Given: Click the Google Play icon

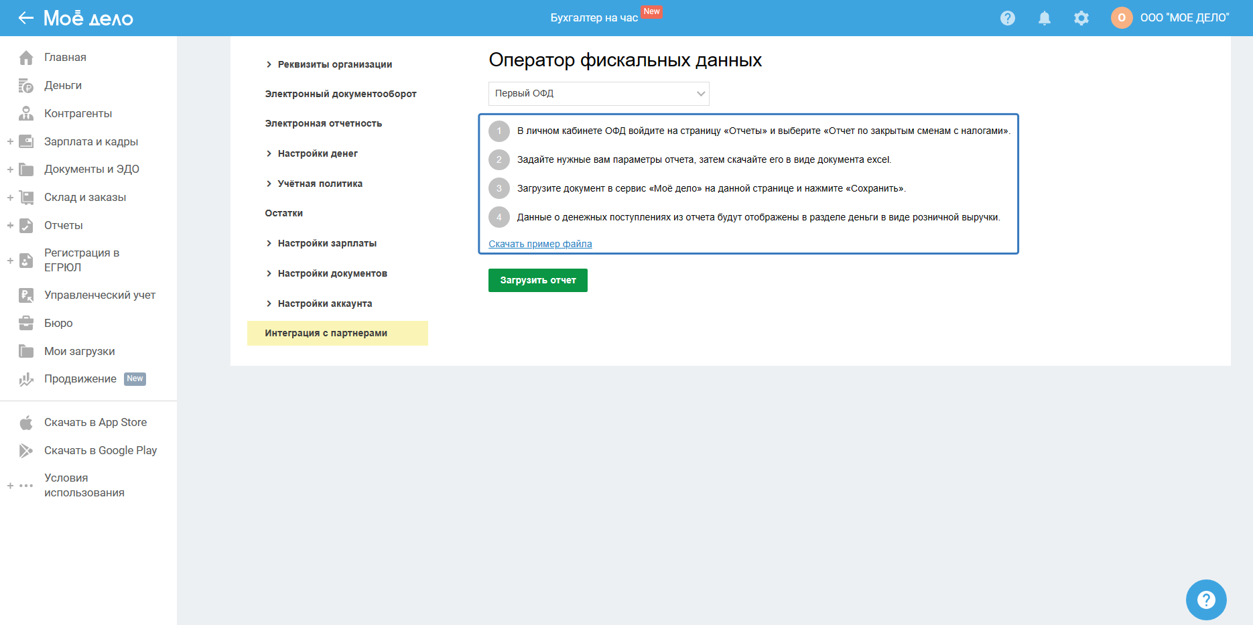Looking at the screenshot, I should pyautogui.click(x=26, y=451).
